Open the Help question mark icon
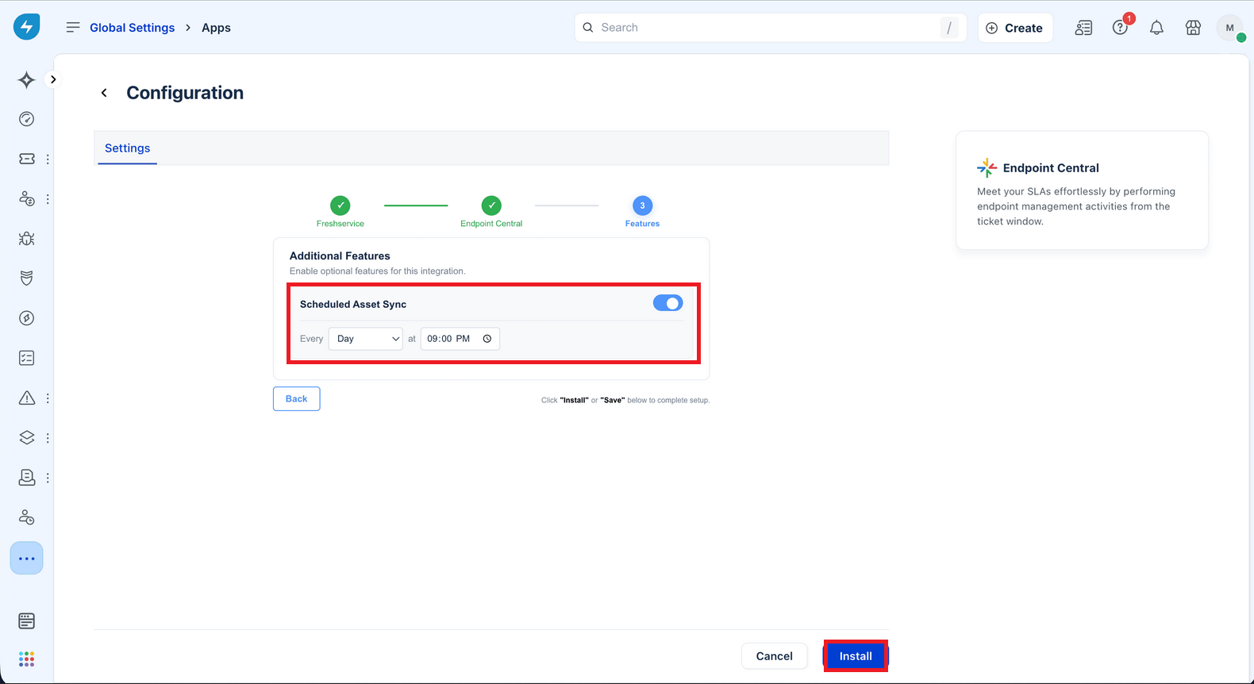The image size is (1254, 684). 1120,28
